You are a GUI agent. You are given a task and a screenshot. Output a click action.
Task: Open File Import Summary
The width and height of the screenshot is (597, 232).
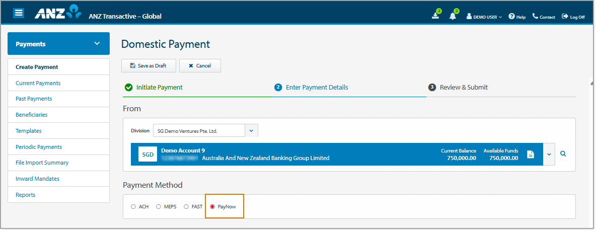click(x=58, y=163)
